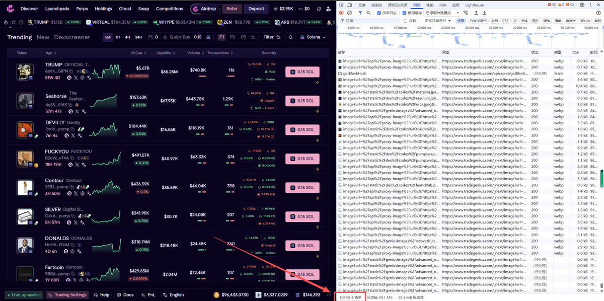
Task: Click the preset sliders icon after P3
Action: tap(254, 37)
